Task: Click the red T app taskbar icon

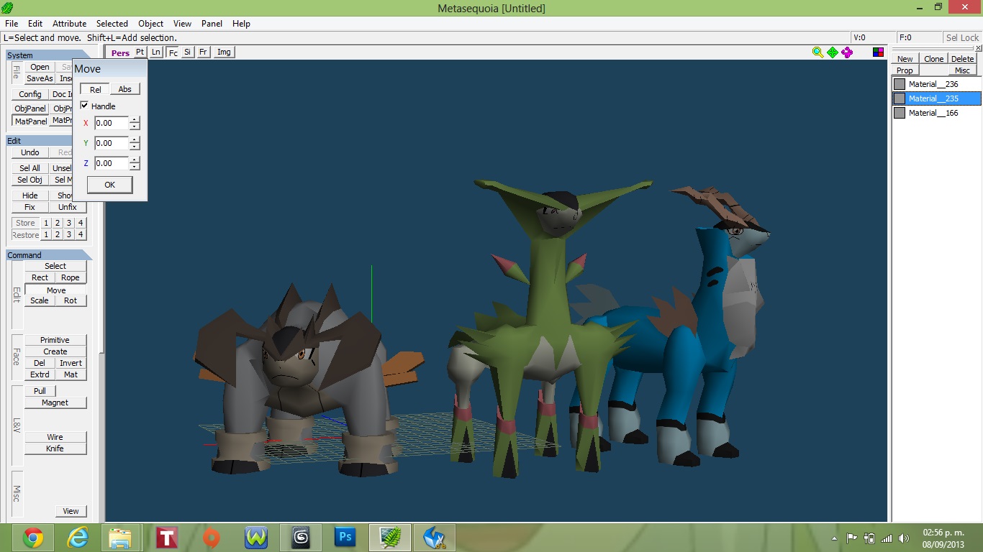Action: coord(167,538)
